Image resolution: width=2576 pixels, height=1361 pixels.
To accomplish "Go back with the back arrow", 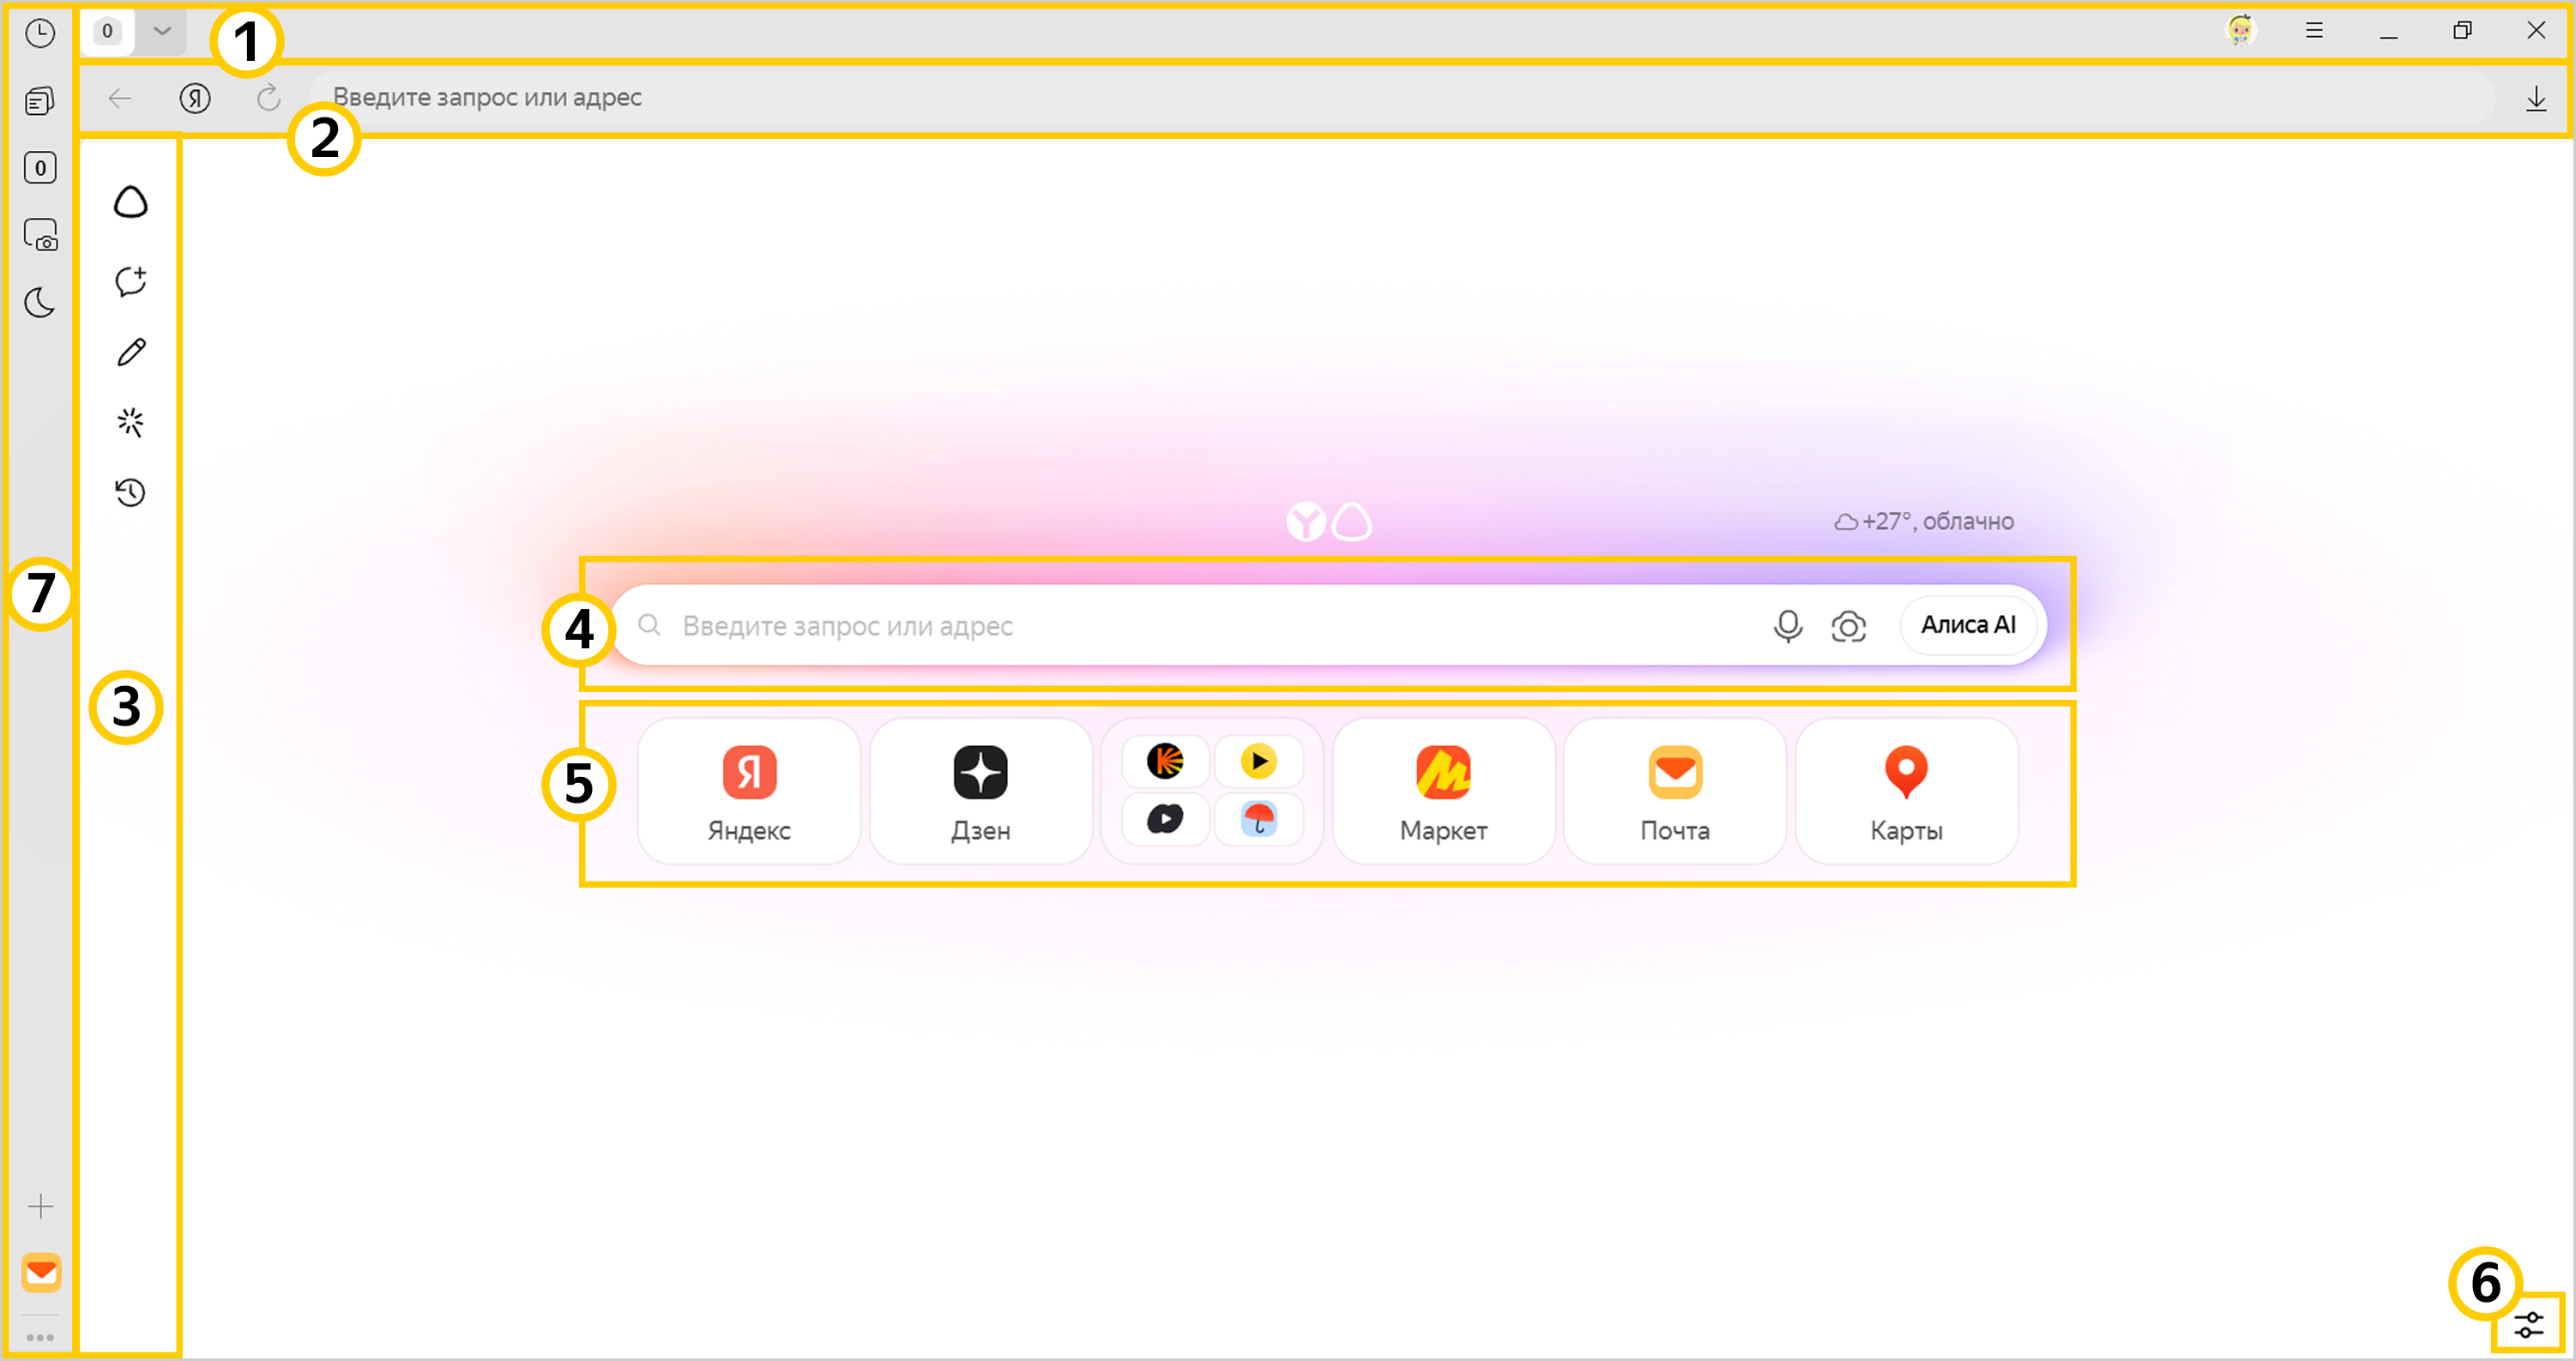I will point(120,98).
